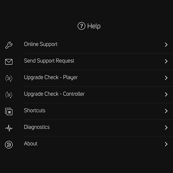
Task: Open the Online Support menu entry
Action: (x=86, y=45)
